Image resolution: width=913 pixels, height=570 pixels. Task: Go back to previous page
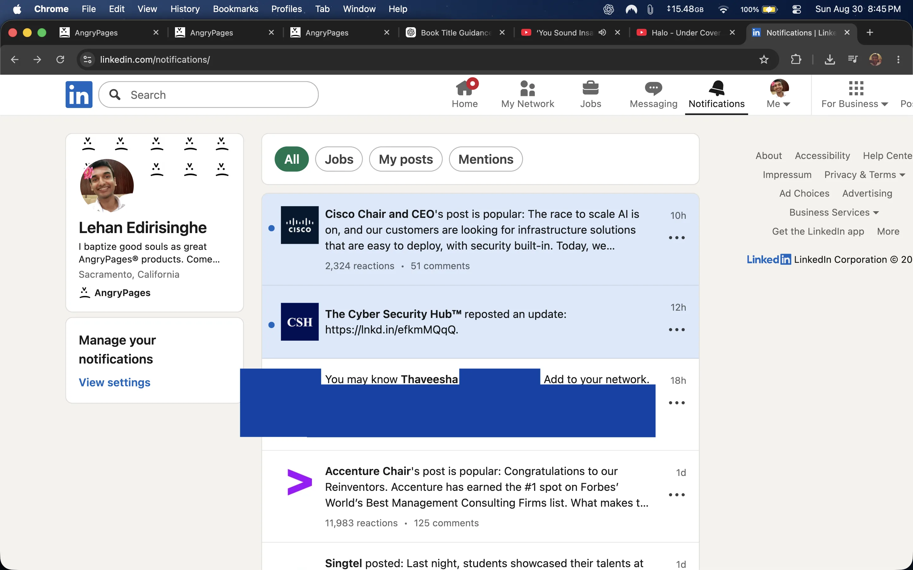tap(15, 60)
